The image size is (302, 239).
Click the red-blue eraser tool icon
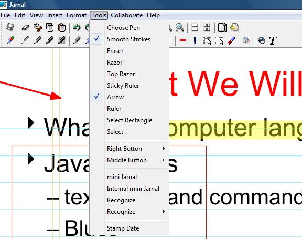point(231,40)
